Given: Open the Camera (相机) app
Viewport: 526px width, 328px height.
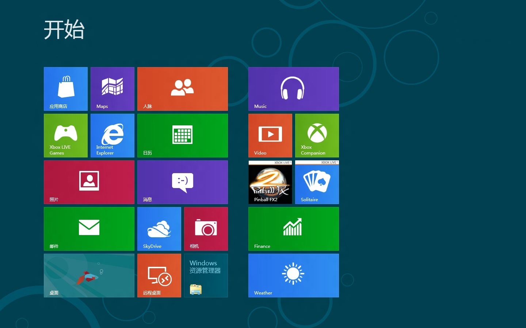Looking at the screenshot, I should (206, 229).
